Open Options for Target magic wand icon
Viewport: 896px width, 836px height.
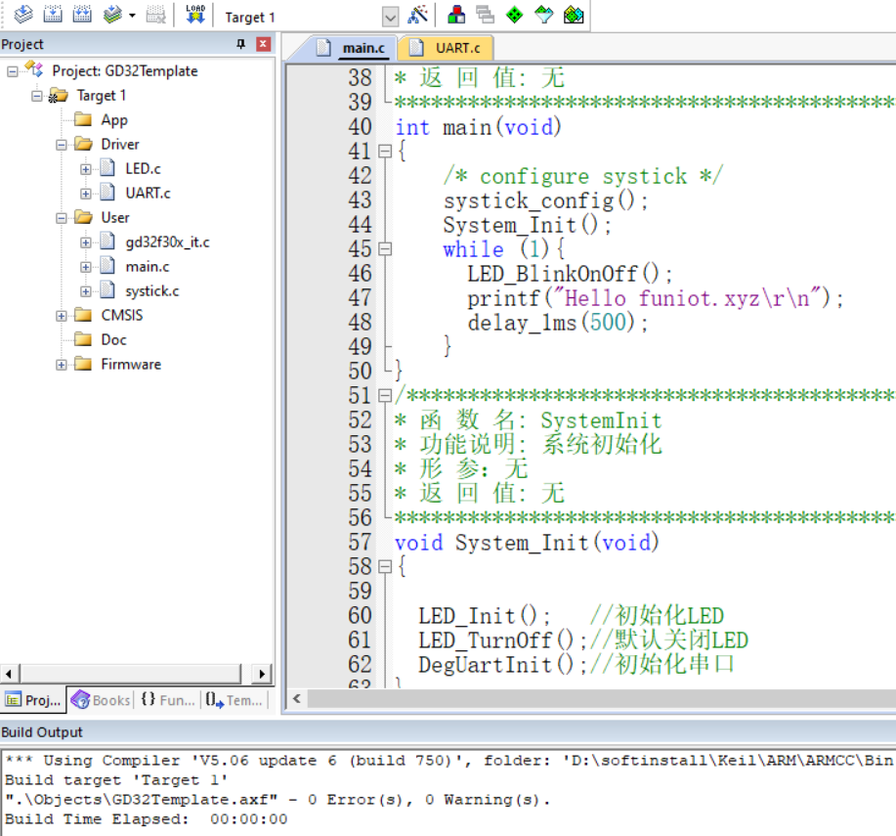pos(418,15)
